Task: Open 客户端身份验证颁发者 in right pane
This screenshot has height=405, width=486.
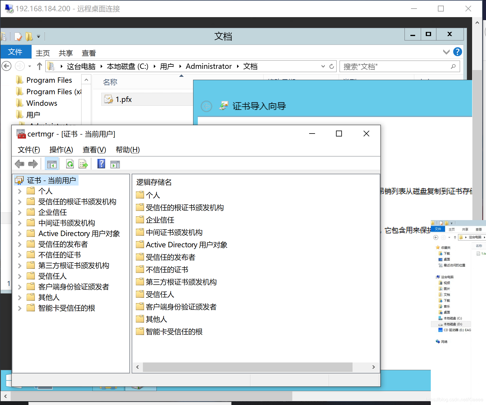Action: [176, 307]
